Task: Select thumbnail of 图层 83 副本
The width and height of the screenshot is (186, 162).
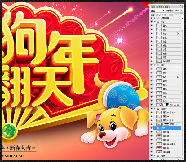Action: pyautogui.click(x=159, y=120)
